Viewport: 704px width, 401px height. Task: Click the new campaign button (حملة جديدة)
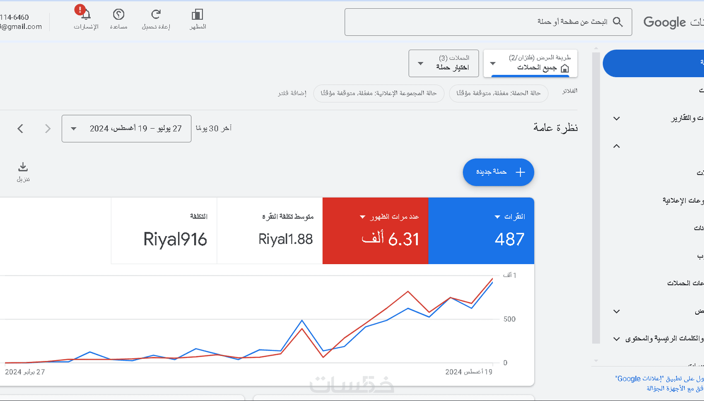tap(498, 172)
